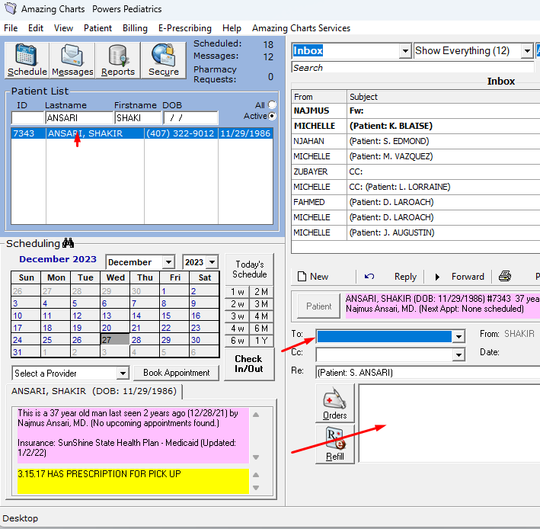540x529 pixels.
Task: Click the printer icon in message toolbar
Action: (x=504, y=277)
